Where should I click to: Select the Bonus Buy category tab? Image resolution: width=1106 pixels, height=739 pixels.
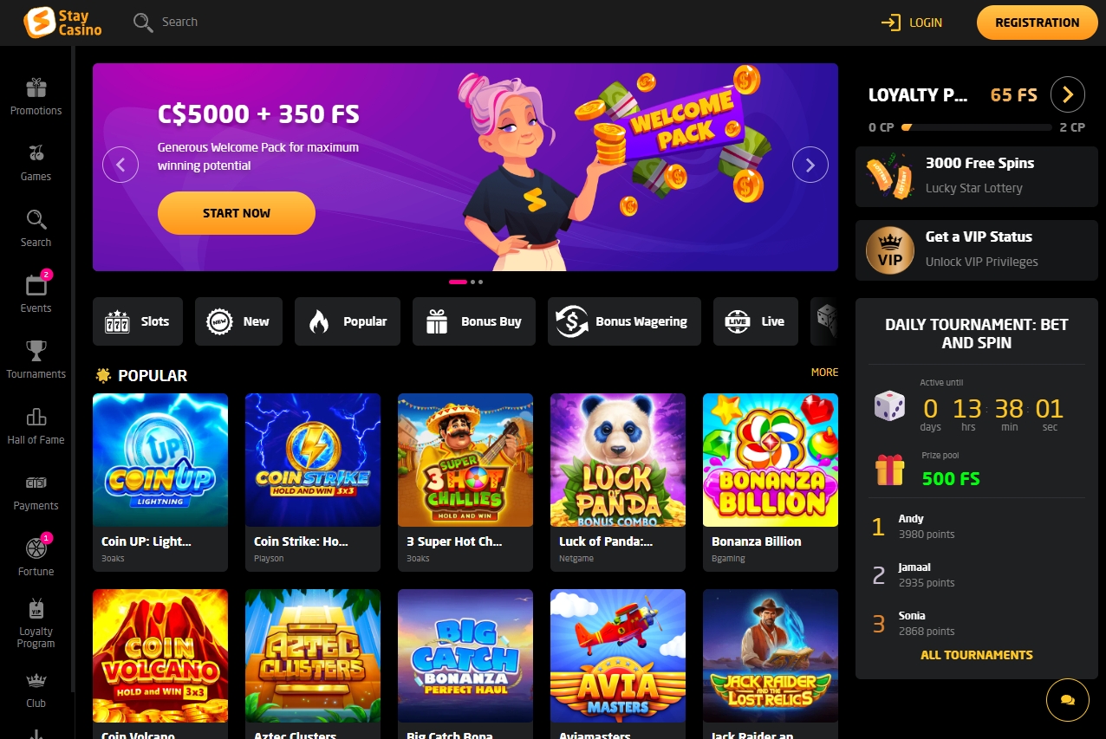coord(474,321)
